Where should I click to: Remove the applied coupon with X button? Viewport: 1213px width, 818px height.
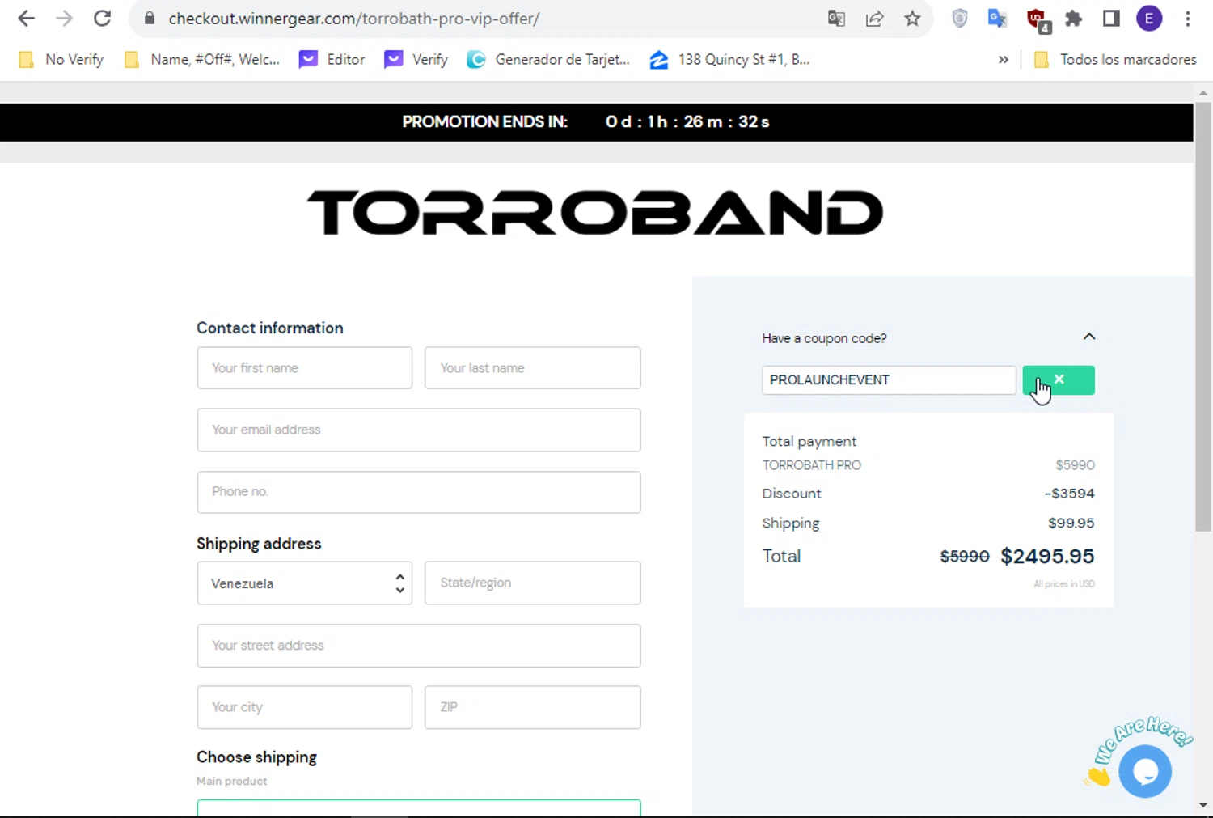click(x=1059, y=379)
